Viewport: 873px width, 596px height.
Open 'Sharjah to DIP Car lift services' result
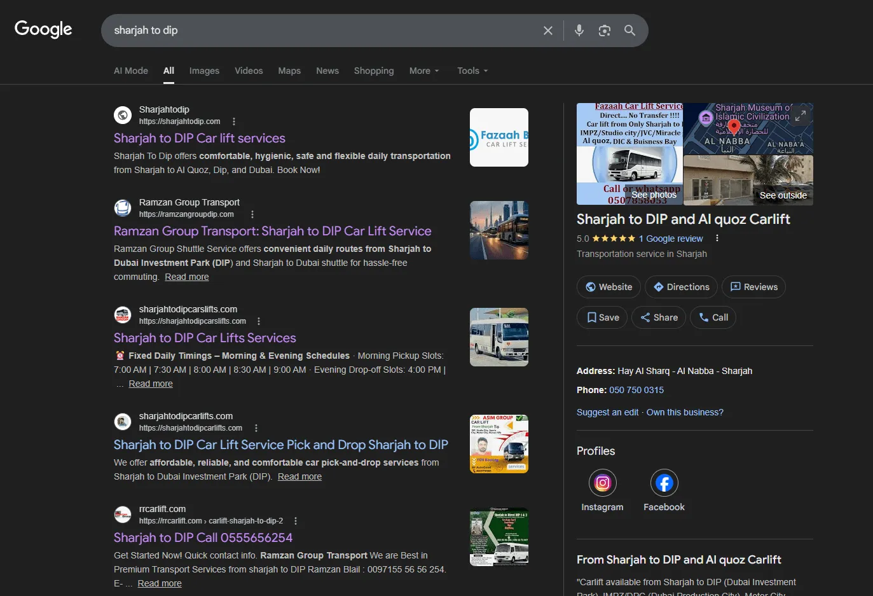pos(200,138)
